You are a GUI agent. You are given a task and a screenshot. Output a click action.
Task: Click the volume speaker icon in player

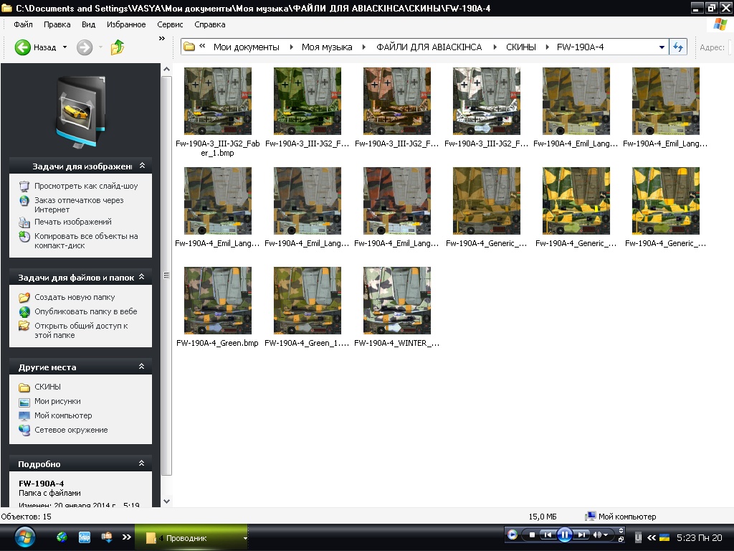coord(597,534)
